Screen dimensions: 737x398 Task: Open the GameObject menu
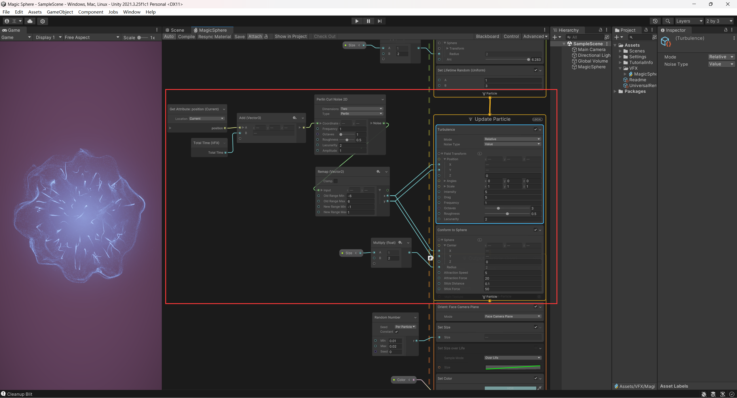coord(60,12)
